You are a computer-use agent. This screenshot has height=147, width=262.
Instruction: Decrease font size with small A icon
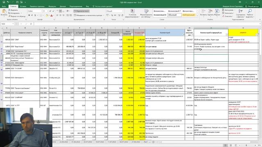pos(53,11)
